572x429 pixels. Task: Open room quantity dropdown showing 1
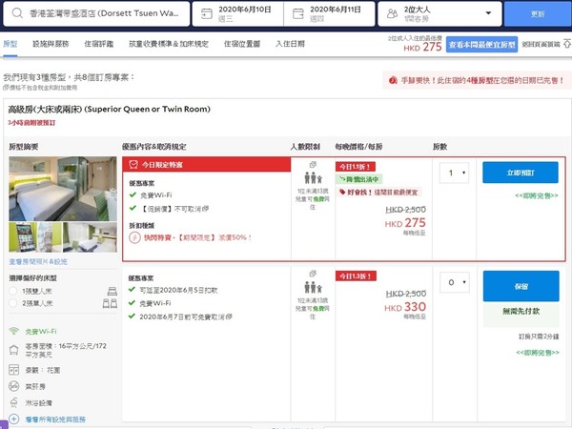(454, 173)
